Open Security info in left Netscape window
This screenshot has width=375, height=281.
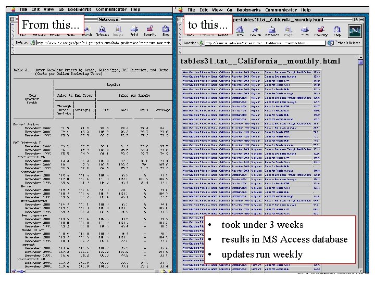tap(150, 30)
